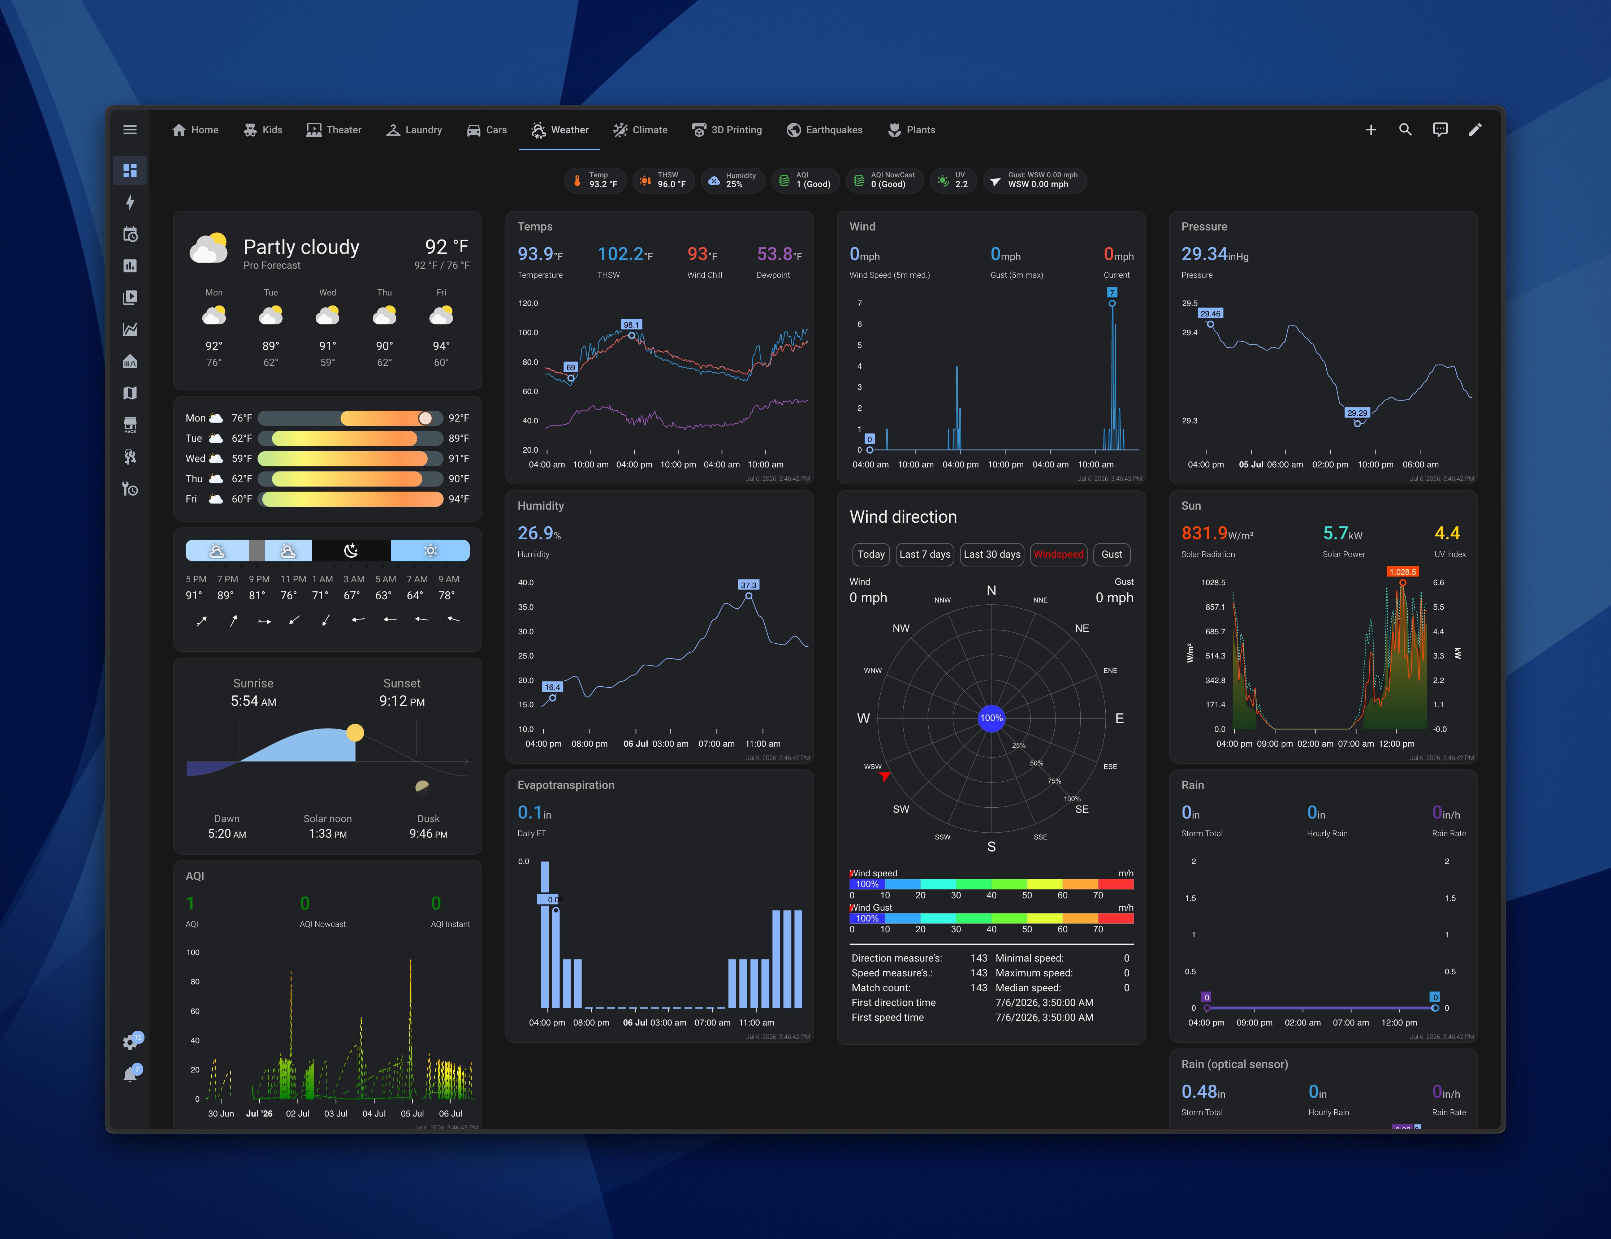Switch to the Laundry tab
The width and height of the screenshot is (1611, 1239).
[x=414, y=130]
